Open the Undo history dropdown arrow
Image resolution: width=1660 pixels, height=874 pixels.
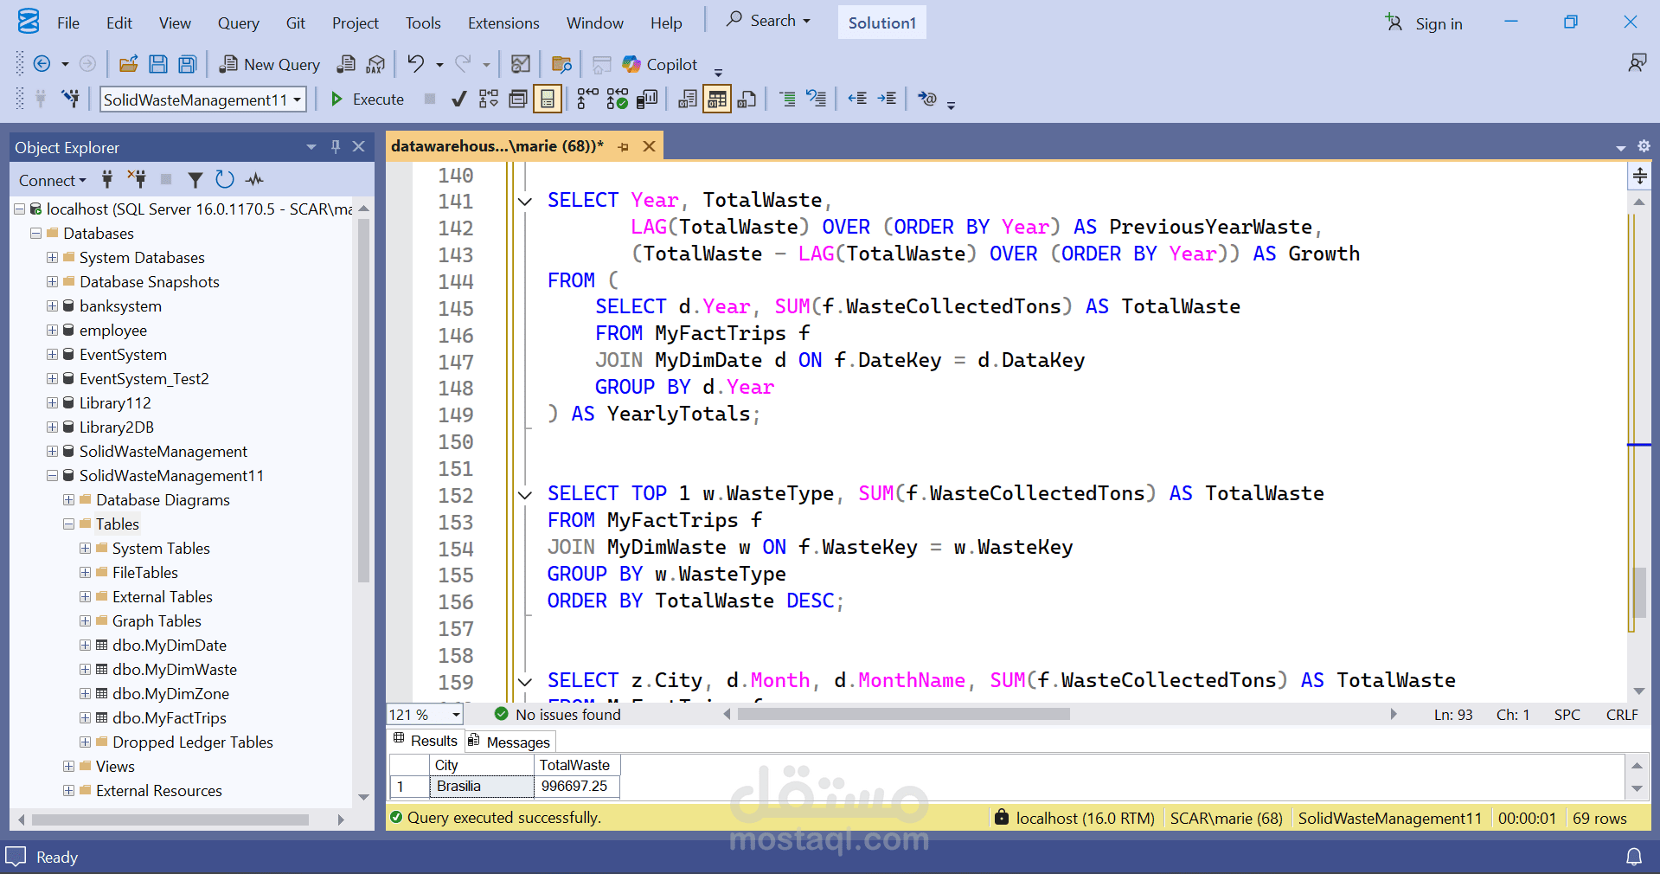point(439,64)
